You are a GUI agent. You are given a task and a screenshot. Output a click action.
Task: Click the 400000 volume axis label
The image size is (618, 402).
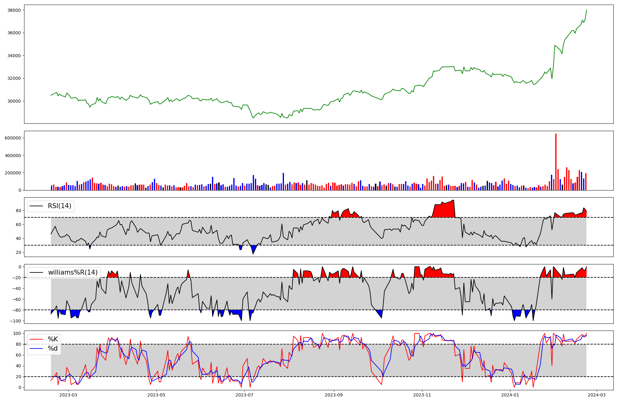(13, 156)
